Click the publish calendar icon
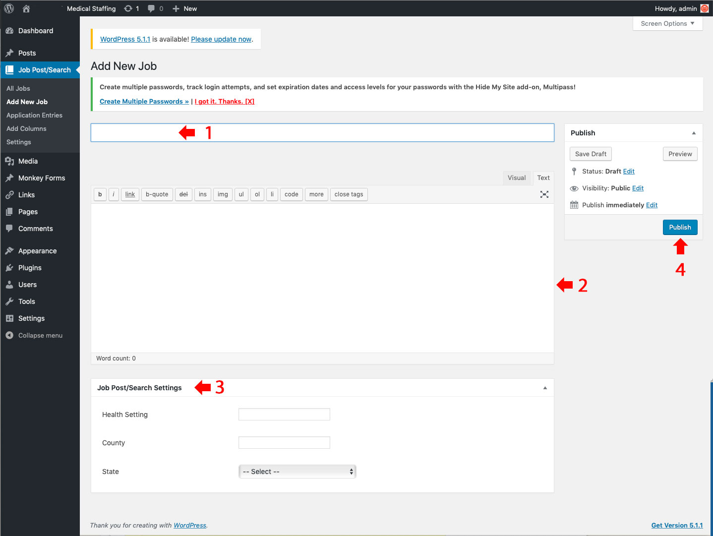Image resolution: width=713 pixels, height=536 pixels. click(574, 205)
